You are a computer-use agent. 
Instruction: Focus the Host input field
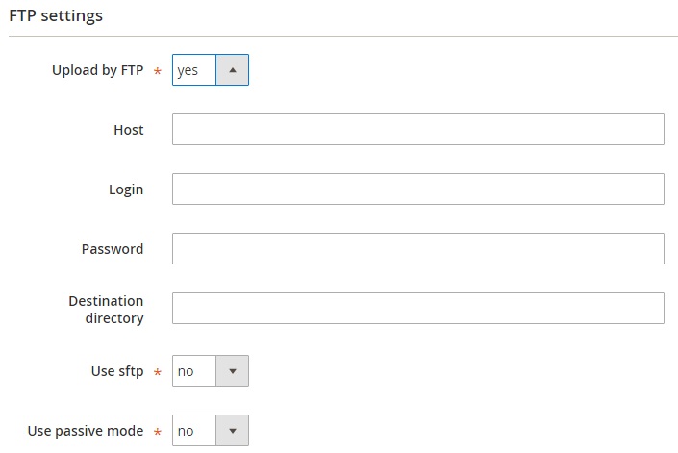[418, 129]
